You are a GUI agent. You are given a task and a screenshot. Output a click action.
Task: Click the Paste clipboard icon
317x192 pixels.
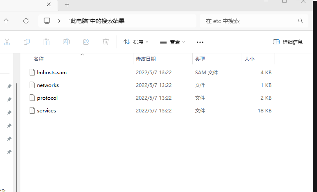pos(47,42)
